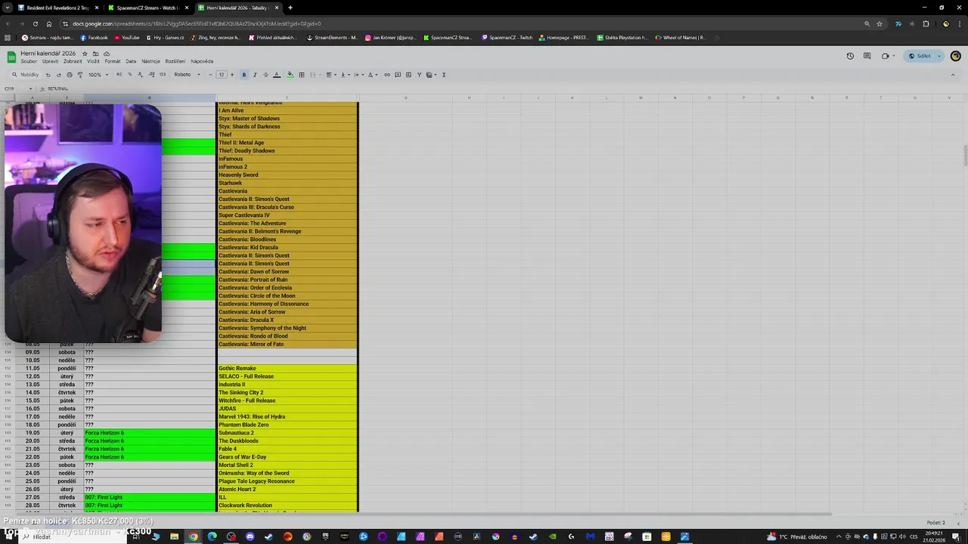
Task: Open the Upravit menu
Action: (x=50, y=61)
